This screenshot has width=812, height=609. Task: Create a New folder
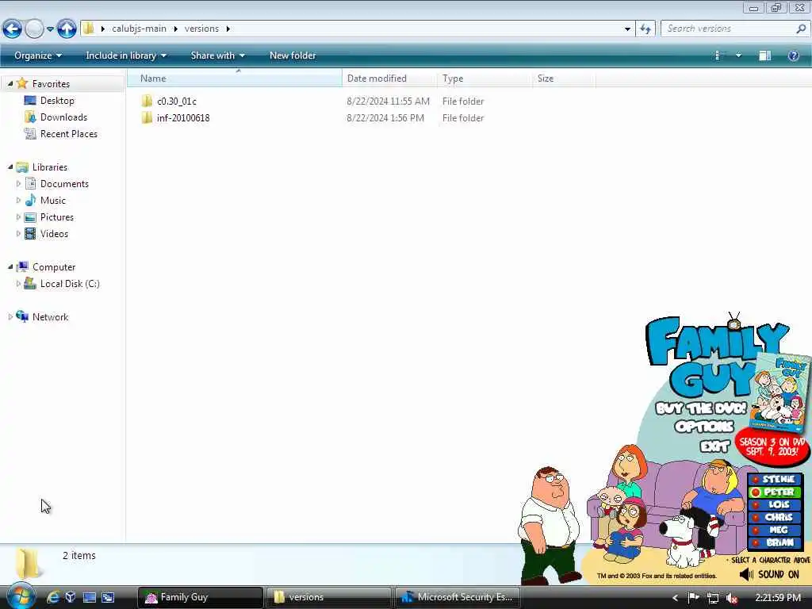(x=293, y=56)
